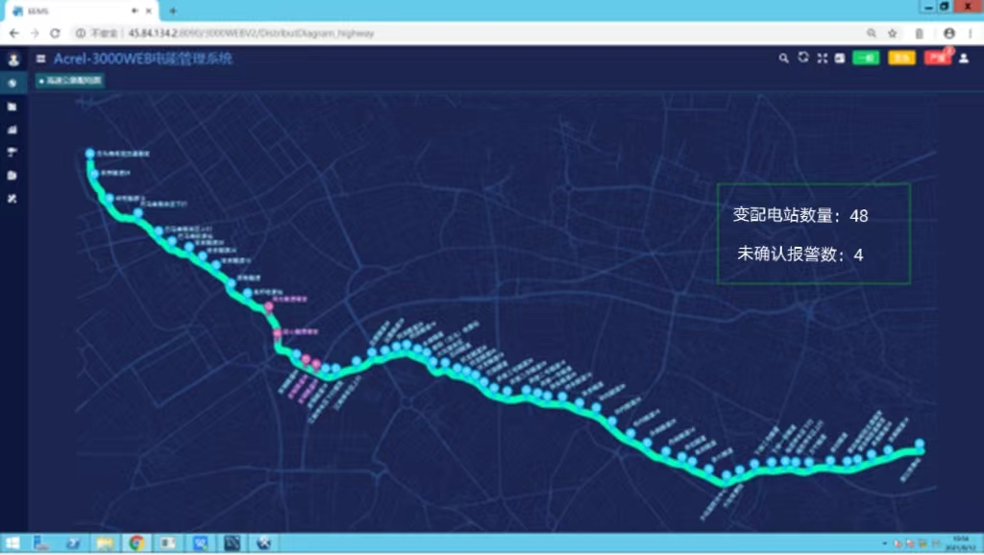Click the yellow alarm level badge
Image resolution: width=984 pixels, height=555 pixels.
pos(901,59)
